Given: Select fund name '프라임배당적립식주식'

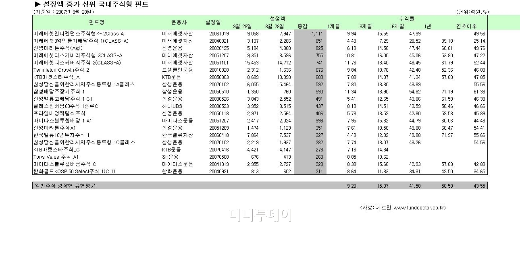Looking at the screenshot, I should 59,114.
